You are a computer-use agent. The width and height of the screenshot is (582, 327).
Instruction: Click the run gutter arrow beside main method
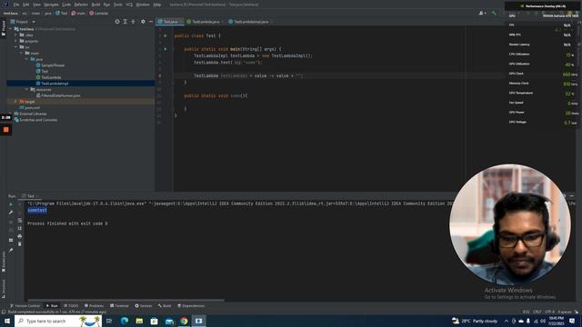pyautogui.click(x=166, y=49)
